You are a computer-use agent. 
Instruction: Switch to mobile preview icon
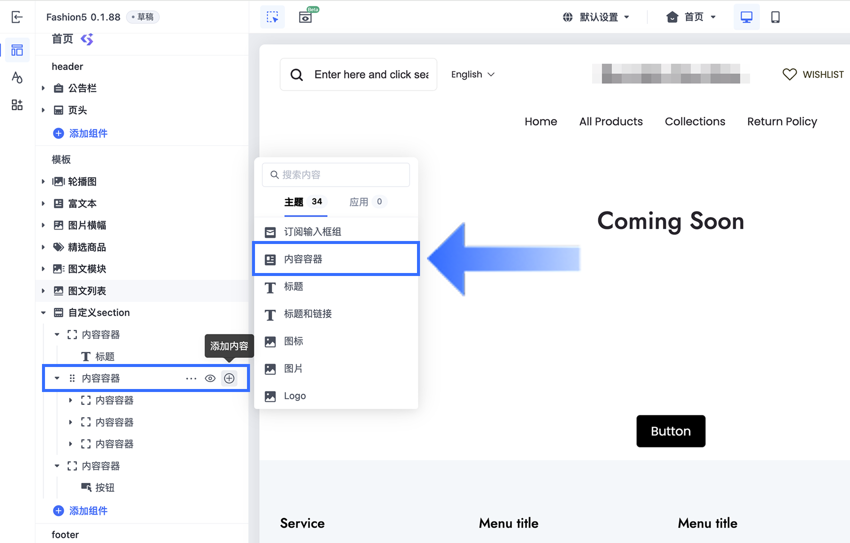pyautogui.click(x=775, y=17)
